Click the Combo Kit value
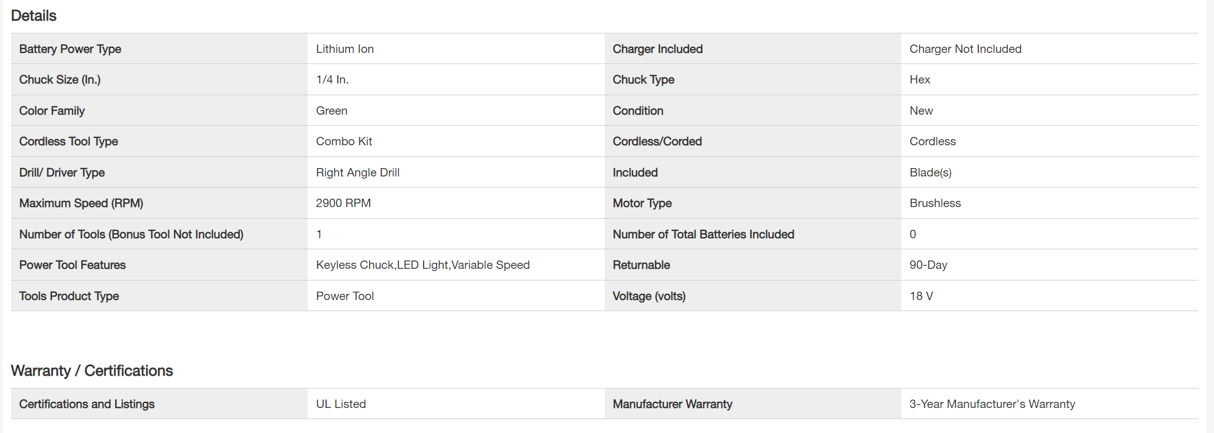The width and height of the screenshot is (1214, 433). (344, 141)
